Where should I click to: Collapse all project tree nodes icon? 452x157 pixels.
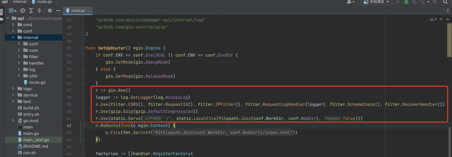[39, 11]
